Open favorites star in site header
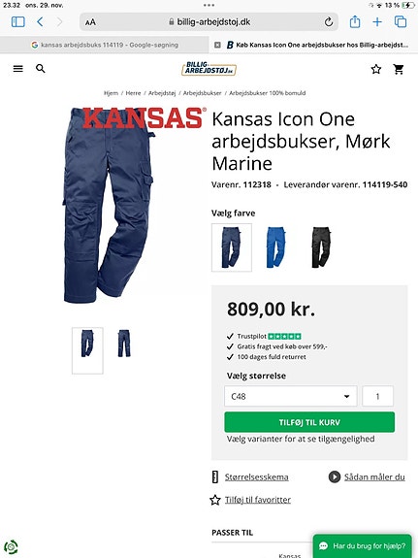The width and height of the screenshot is (418, 558). click(376, 69)
